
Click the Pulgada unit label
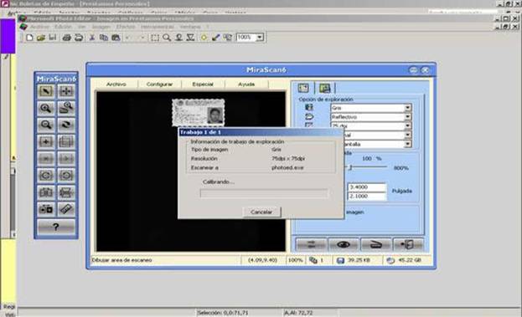[402, 191]
